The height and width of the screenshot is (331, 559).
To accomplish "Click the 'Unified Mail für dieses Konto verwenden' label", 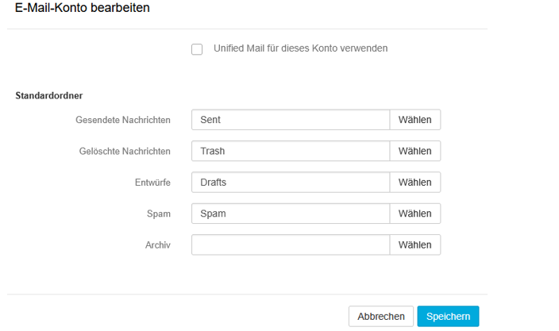I will coord(300,48).
